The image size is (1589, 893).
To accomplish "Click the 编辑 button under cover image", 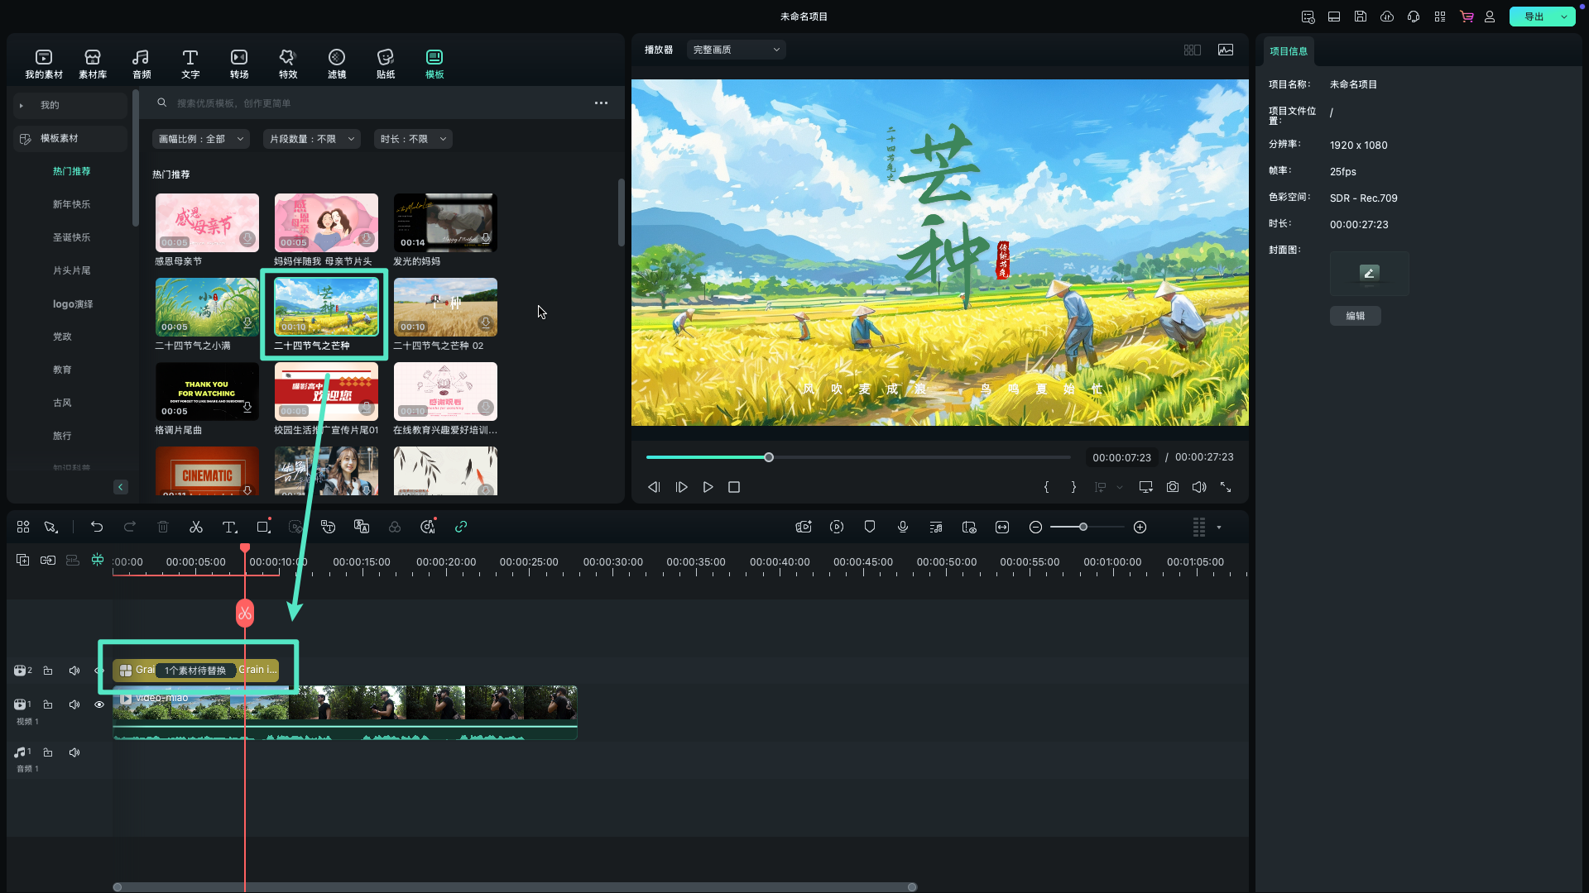I will 1355,316.
